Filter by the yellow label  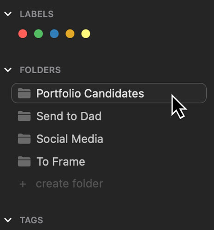click(86, 34)
